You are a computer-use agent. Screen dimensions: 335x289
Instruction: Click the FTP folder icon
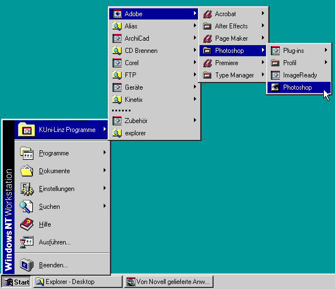click(117, 75)
